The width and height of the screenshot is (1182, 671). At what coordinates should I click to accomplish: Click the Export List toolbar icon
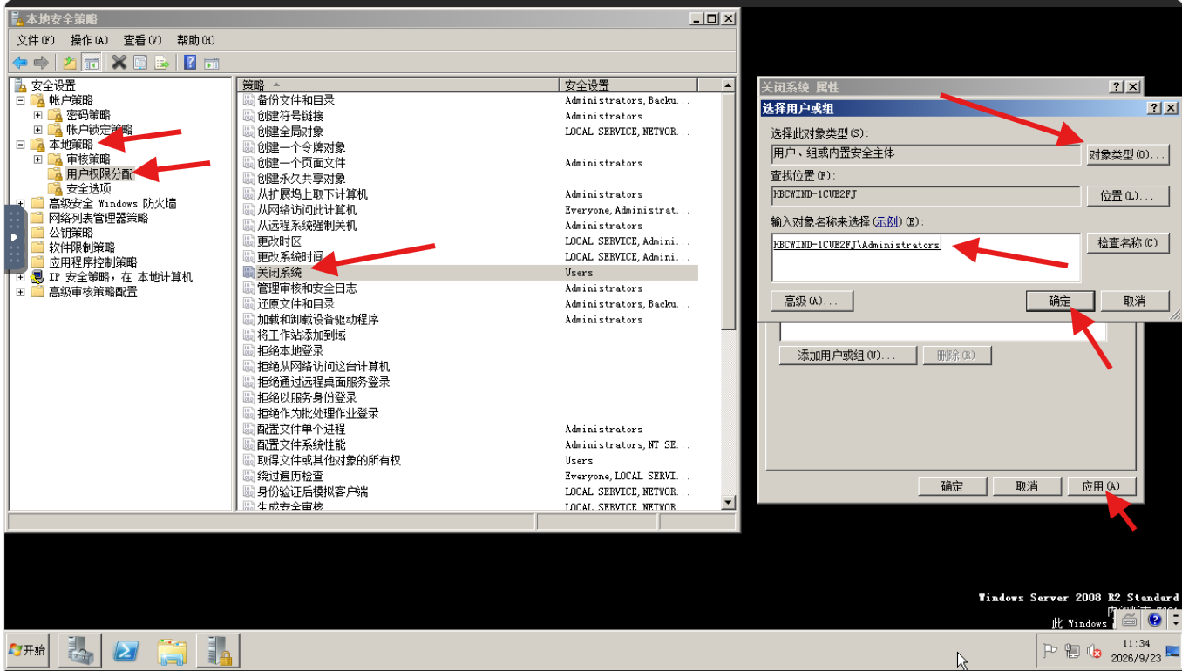click(161, 63)
